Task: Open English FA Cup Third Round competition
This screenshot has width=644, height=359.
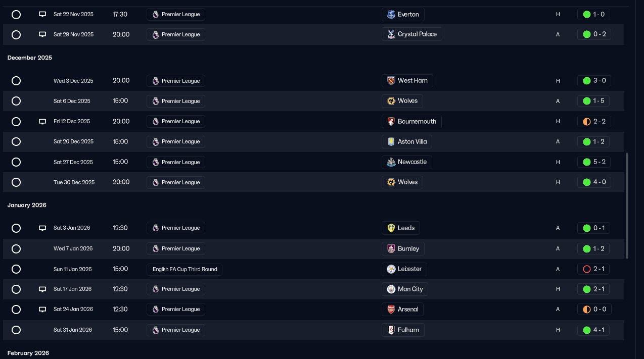Action: click(185, 269)
